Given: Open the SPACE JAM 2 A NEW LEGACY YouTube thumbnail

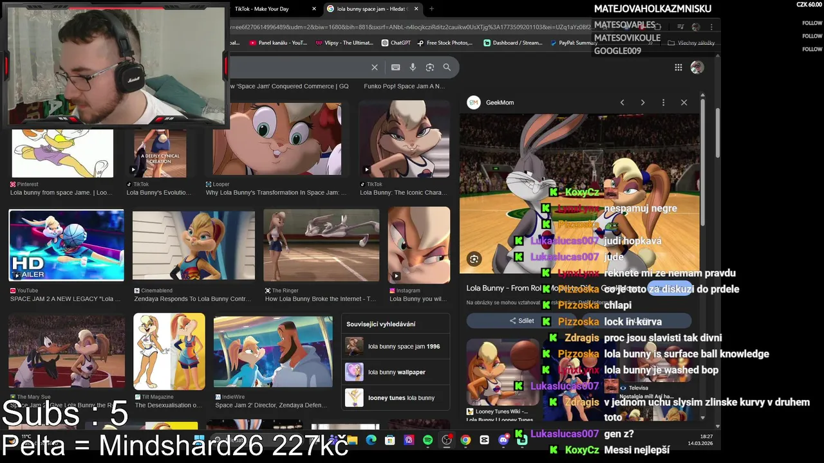Looking at the screenshot, I should click(66, 245).
